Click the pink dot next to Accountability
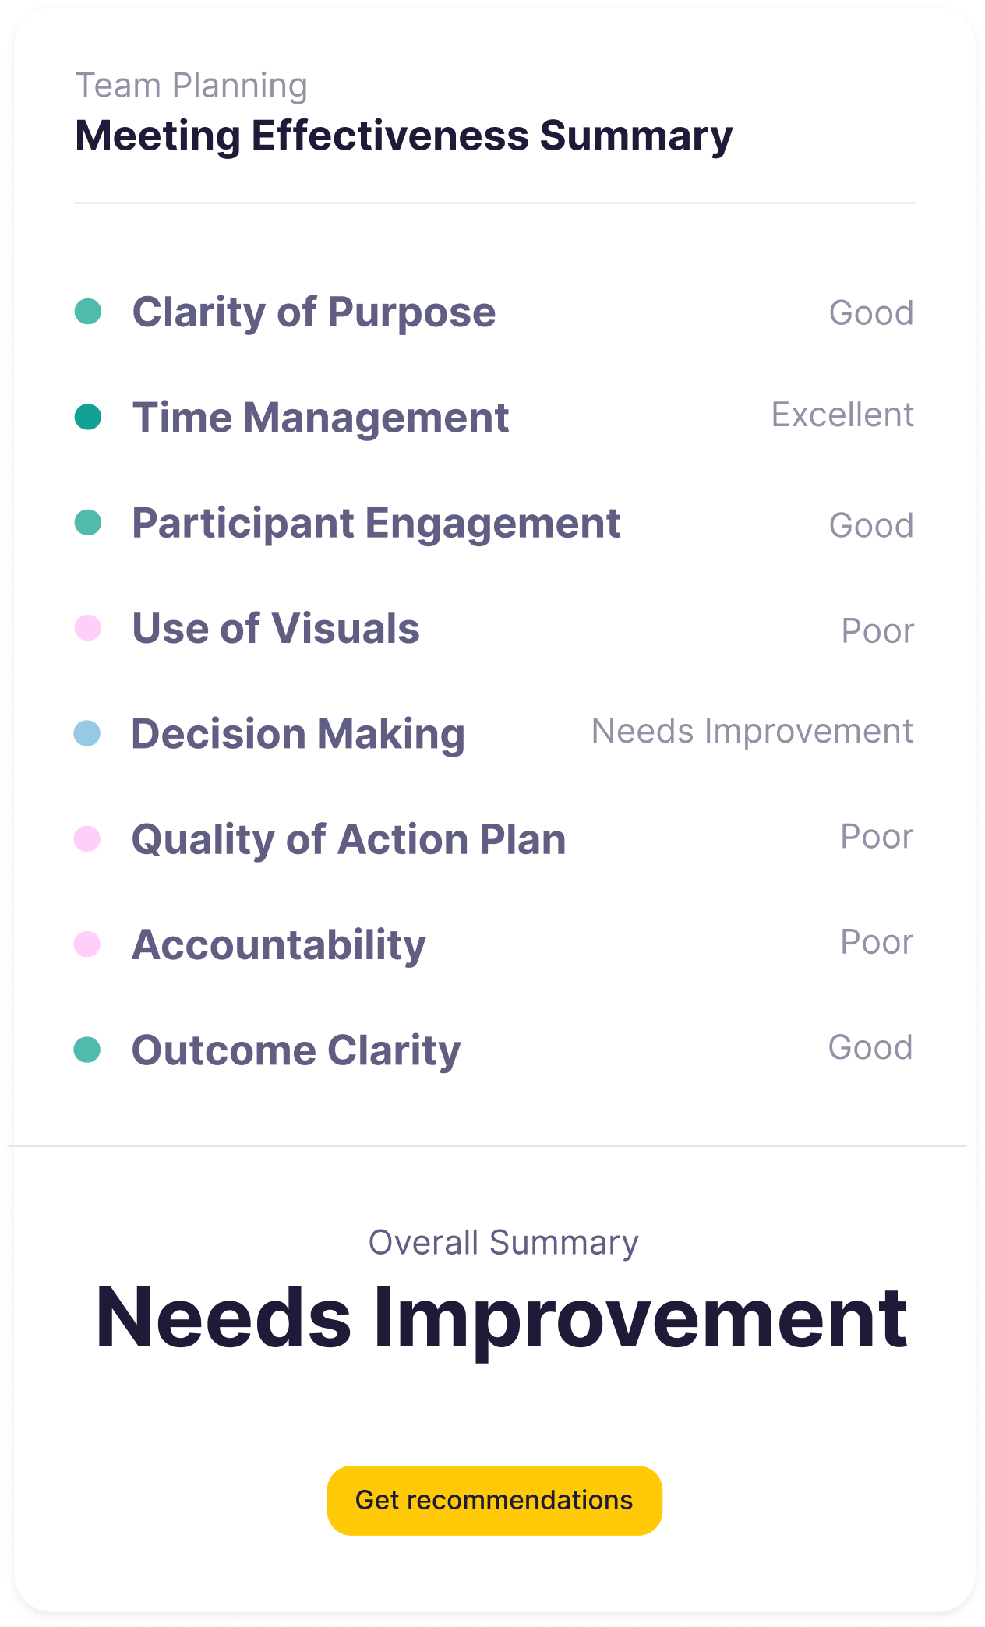Viewport: 985px width, 1627px height. coord(87,944)
